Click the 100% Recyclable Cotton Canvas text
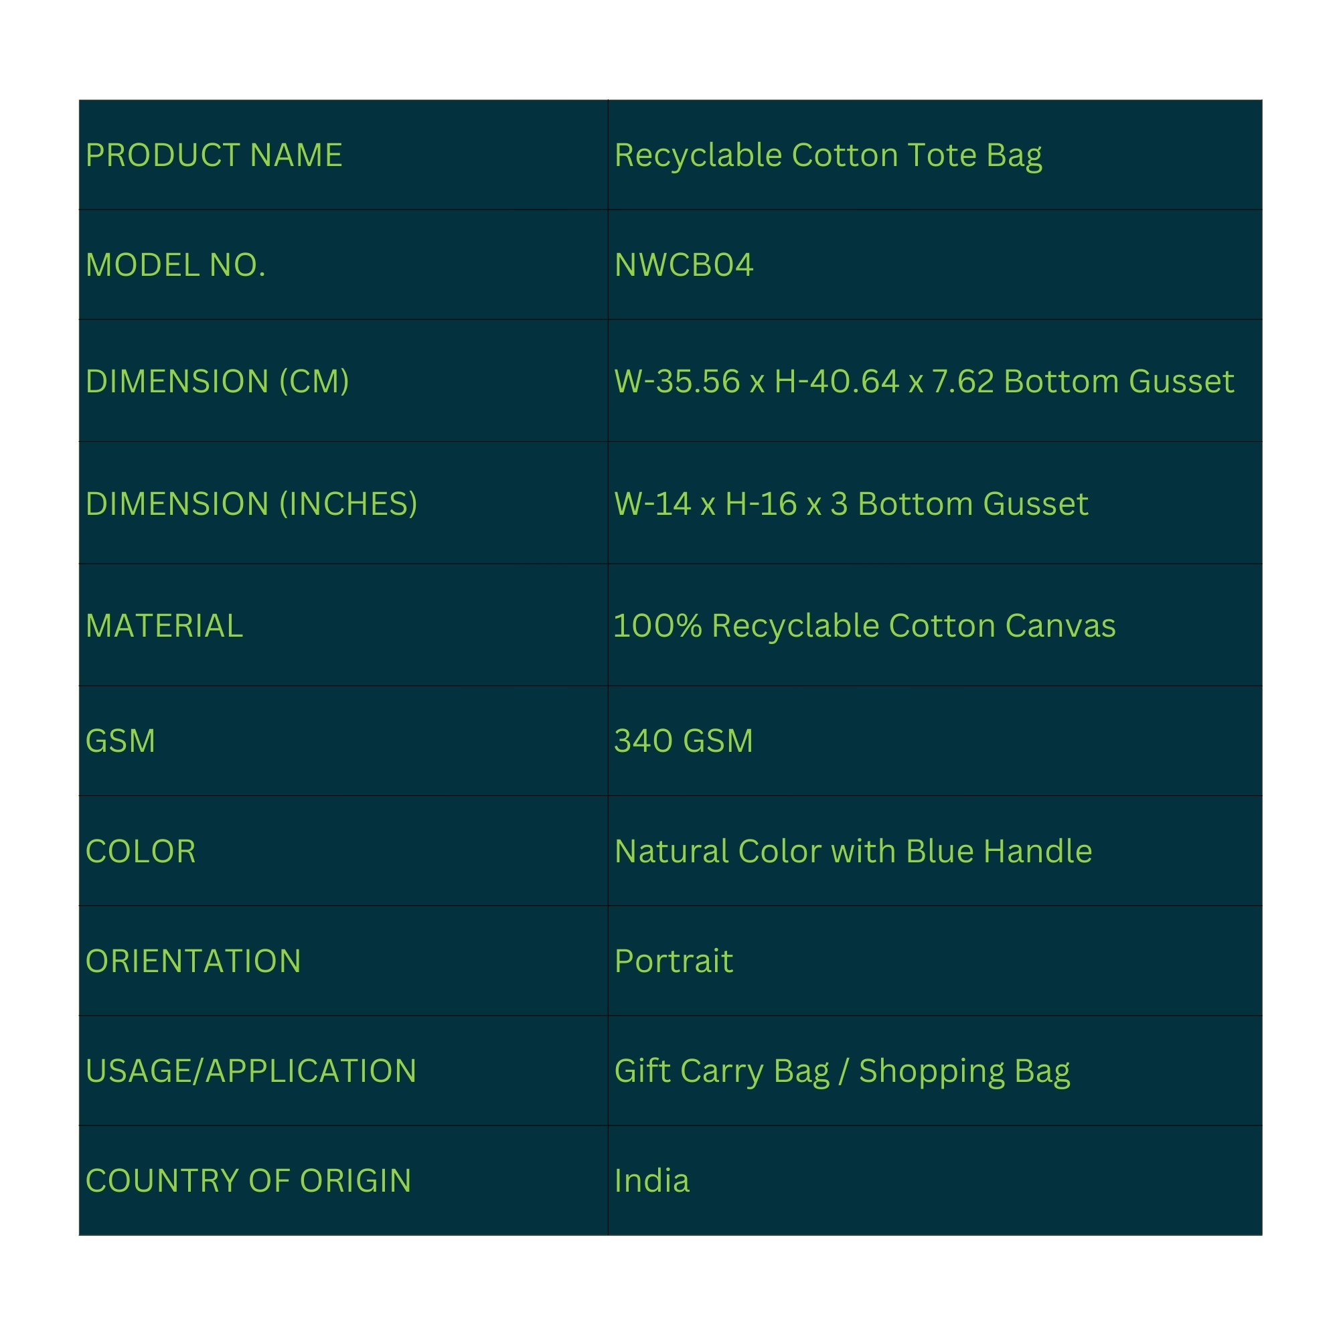1339x1339 pixels. tap(864, 625)
